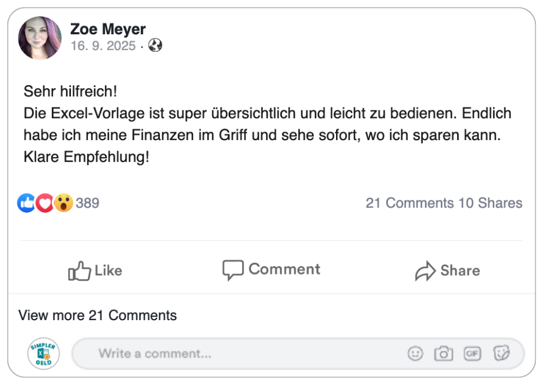Click the public globe privacy icon
Image resolution: width=546 pixels, height=386 pixels.
[155, 46]
